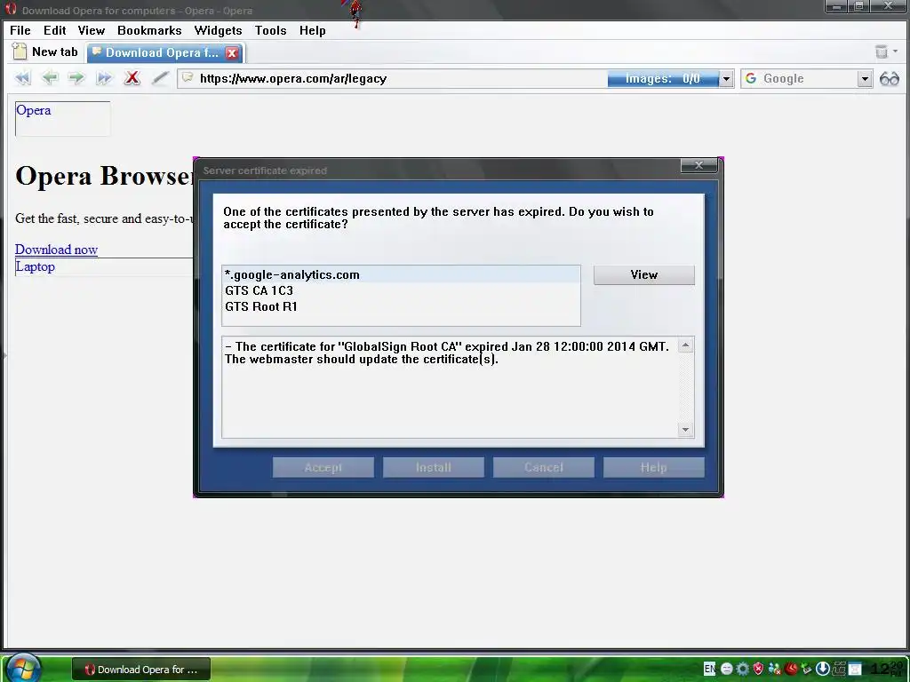
Task: Click the gear icon in system tray
Action: (x=742, y=669)
